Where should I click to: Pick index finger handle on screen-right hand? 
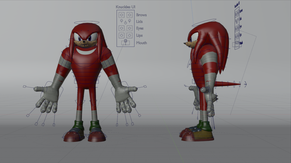point(140,115)
